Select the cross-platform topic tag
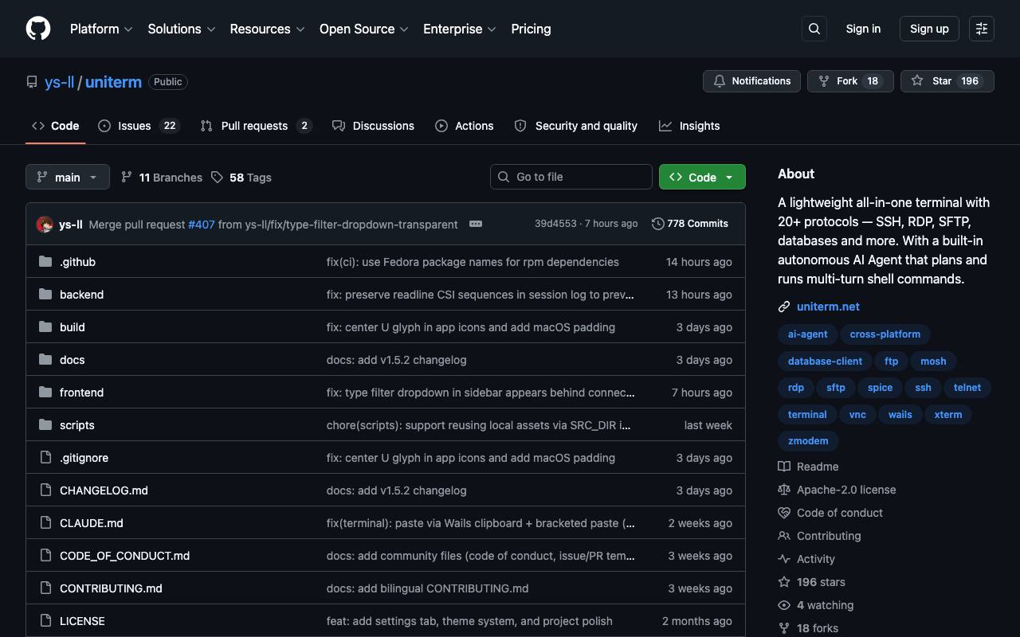 pos(885,334)
